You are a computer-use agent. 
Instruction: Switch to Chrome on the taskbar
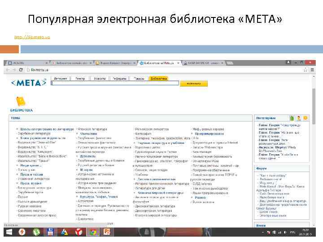(93, 232)
